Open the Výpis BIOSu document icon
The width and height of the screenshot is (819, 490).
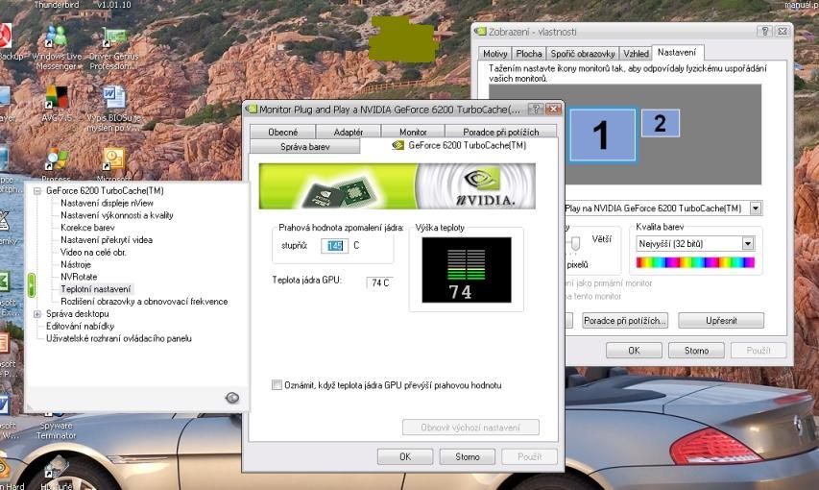click(x=113, y=98)
